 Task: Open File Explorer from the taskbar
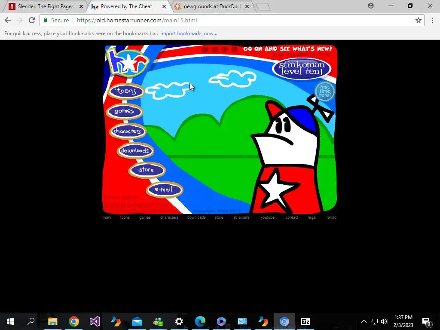coord(52,321)
